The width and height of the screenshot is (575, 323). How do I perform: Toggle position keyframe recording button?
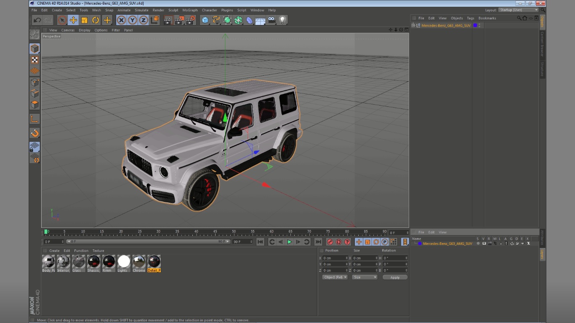(x=359, y=242)
